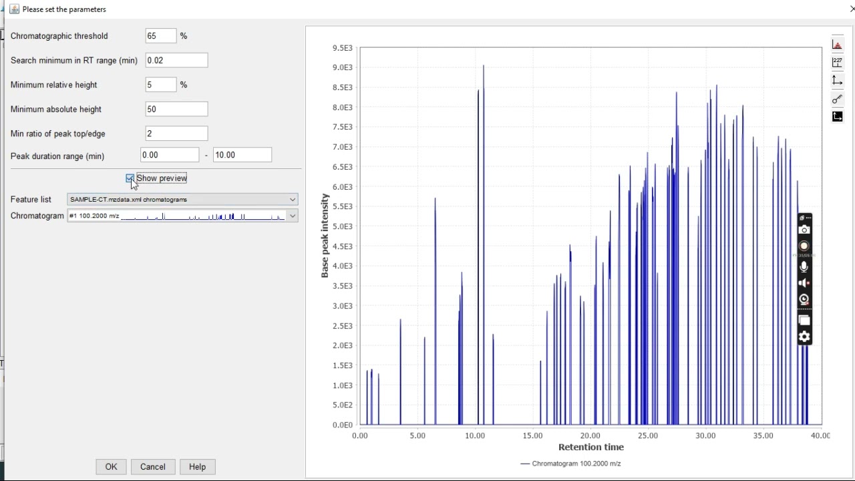Click the Min ratio of peak top/edge field
855x481 pixels.
point(176,134)
